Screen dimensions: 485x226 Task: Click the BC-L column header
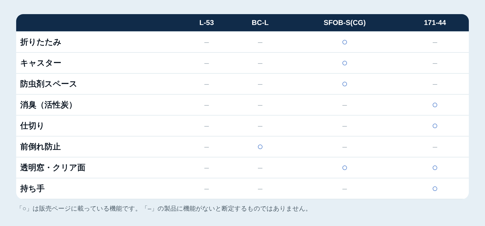(260, 23)
